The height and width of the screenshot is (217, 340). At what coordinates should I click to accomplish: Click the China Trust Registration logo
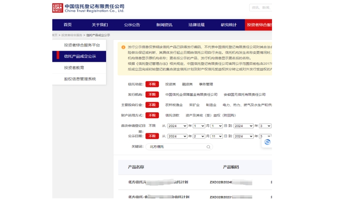[x=88, y=8]
